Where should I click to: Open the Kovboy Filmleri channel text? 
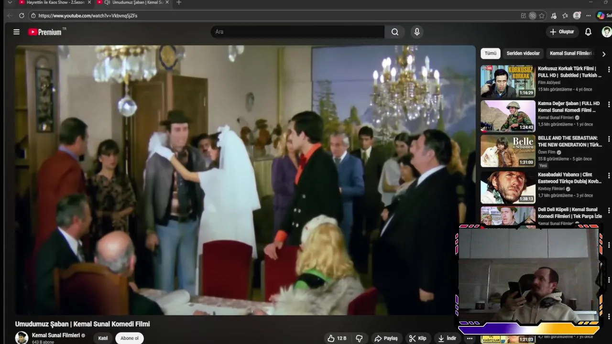551,189
